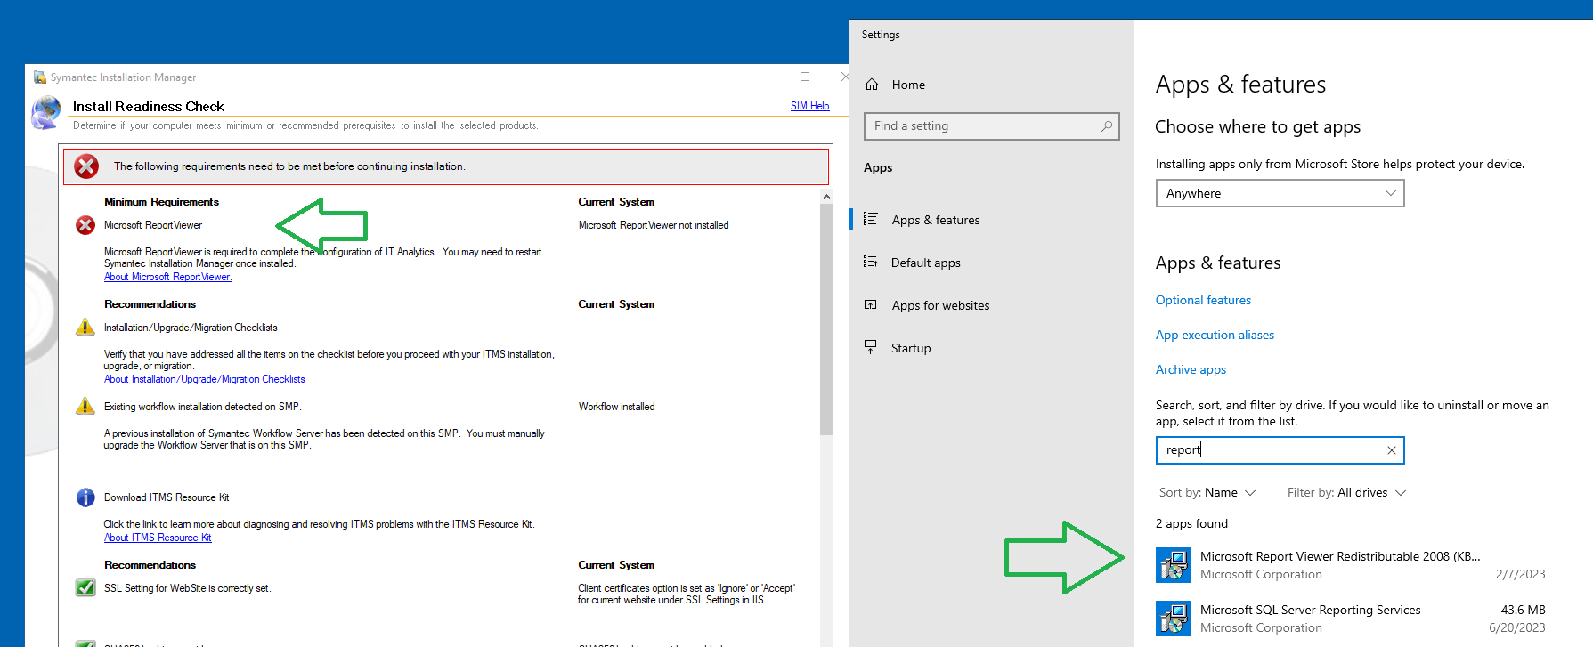Click the warning icon next to Installation/Upgrade/Migration Checklists
The image size is (1593, 647).
85,328
